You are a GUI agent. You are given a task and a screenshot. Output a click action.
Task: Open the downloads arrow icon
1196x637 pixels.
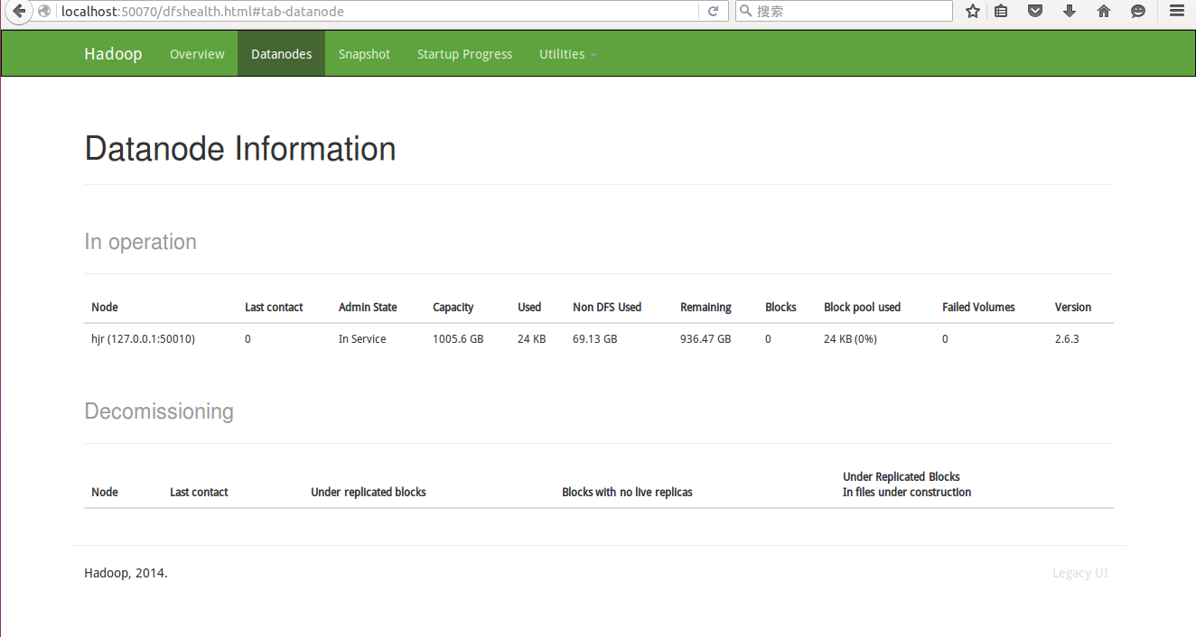pos(1070,12)
